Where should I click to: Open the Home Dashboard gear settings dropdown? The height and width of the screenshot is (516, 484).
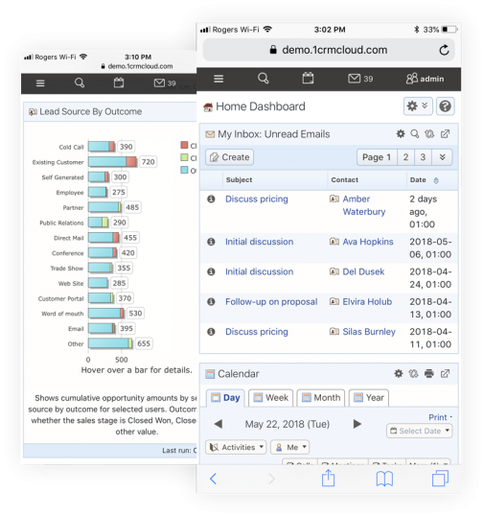point(418,106)
